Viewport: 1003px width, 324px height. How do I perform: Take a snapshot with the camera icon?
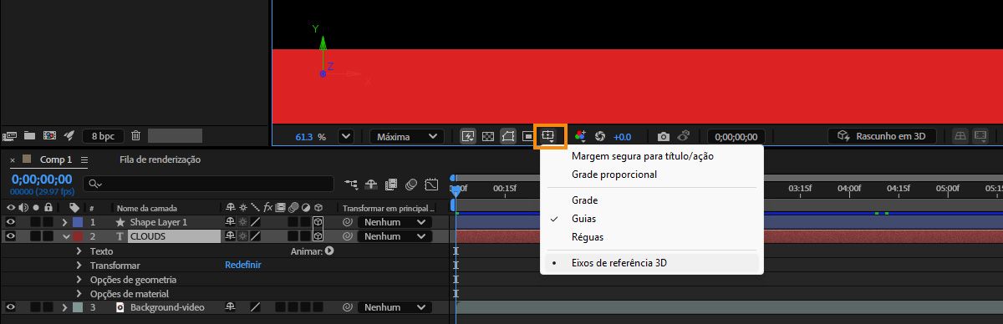coord(663,136)
